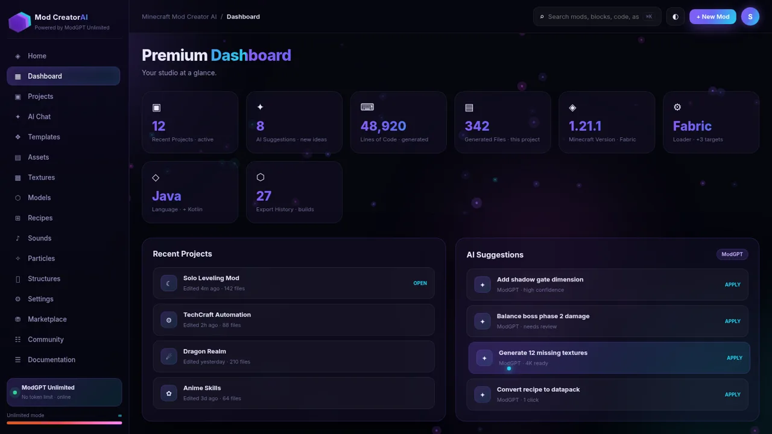Open the AI Chat sidebar item

tap(63, 116)
